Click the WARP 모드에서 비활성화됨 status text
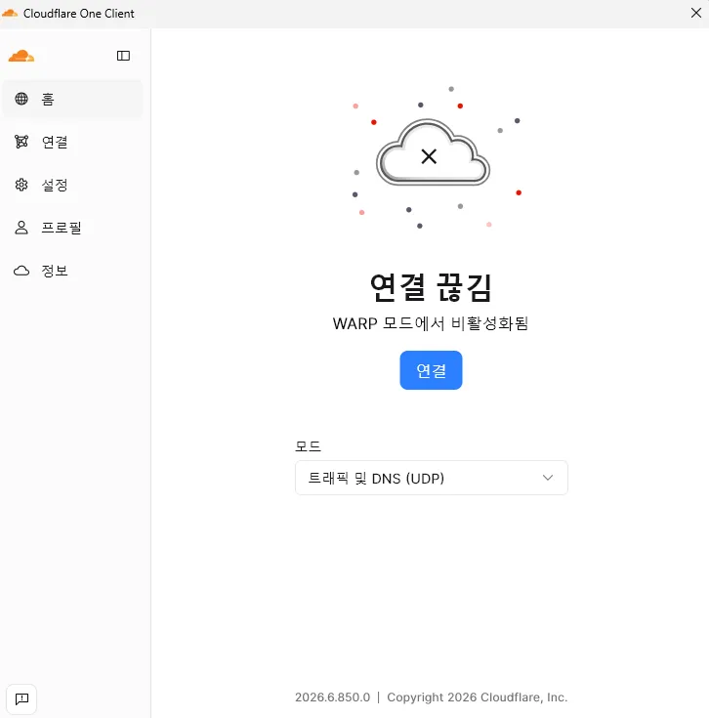The width and height of the screenshot is (709, 718). [x=431, y=323]
